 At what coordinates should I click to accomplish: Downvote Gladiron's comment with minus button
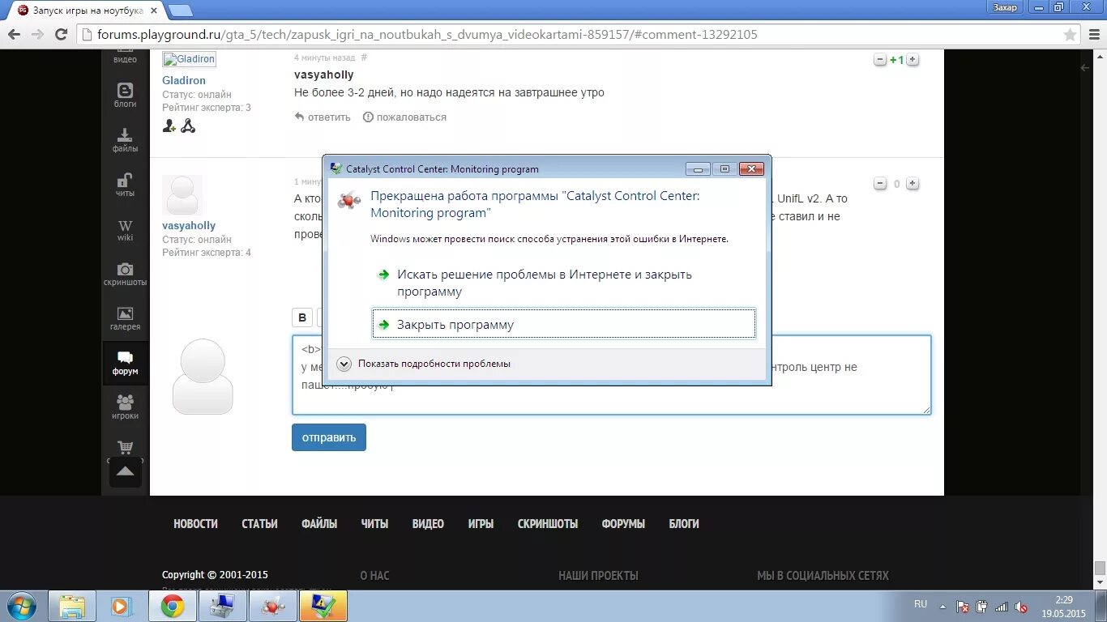pos(880,60)
